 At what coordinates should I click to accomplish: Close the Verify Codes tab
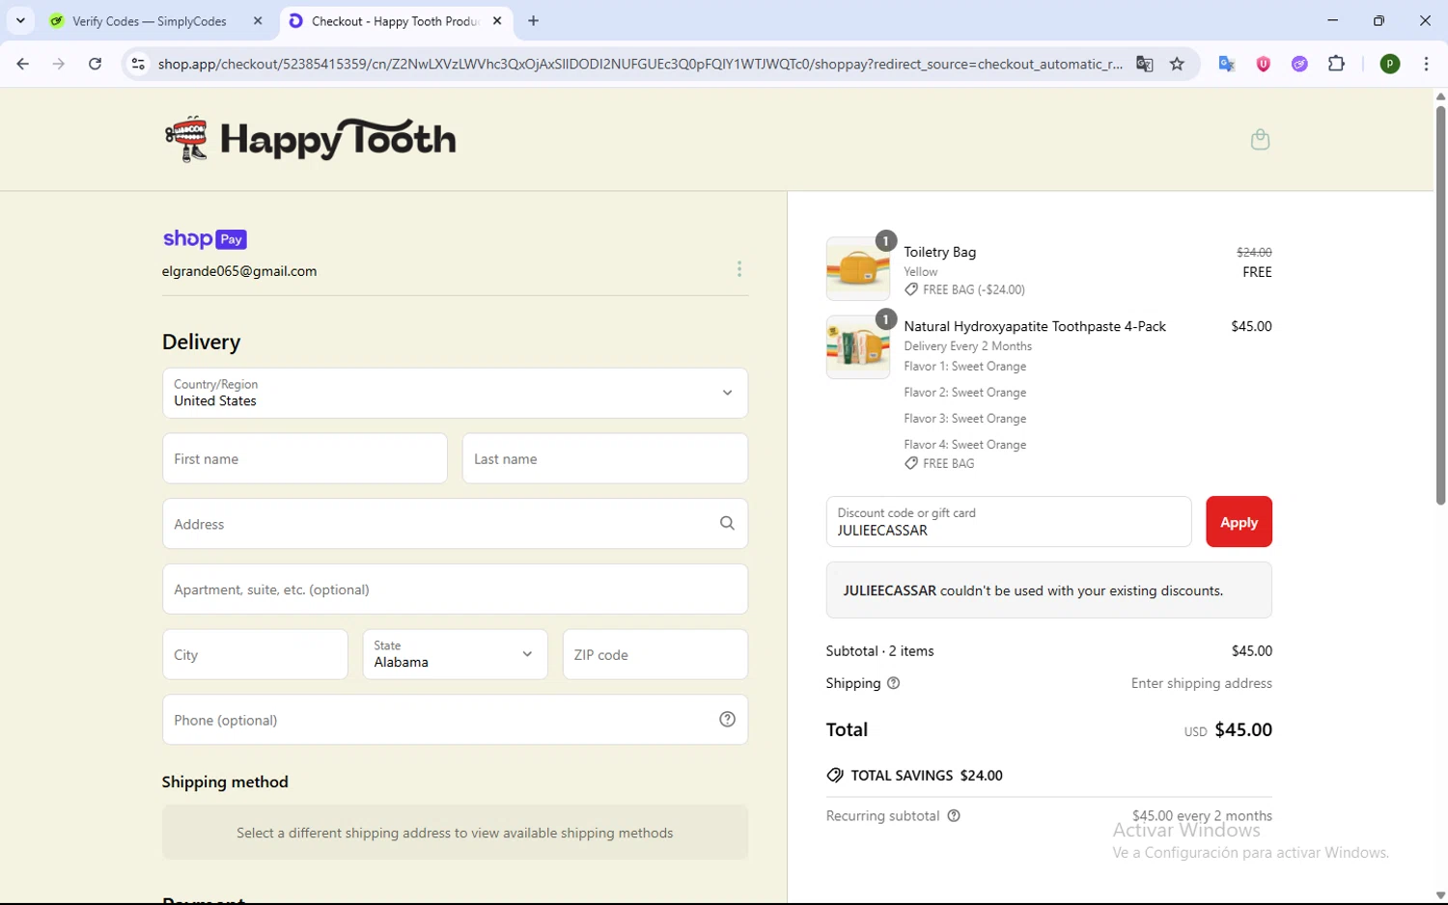tap(257, 20)
